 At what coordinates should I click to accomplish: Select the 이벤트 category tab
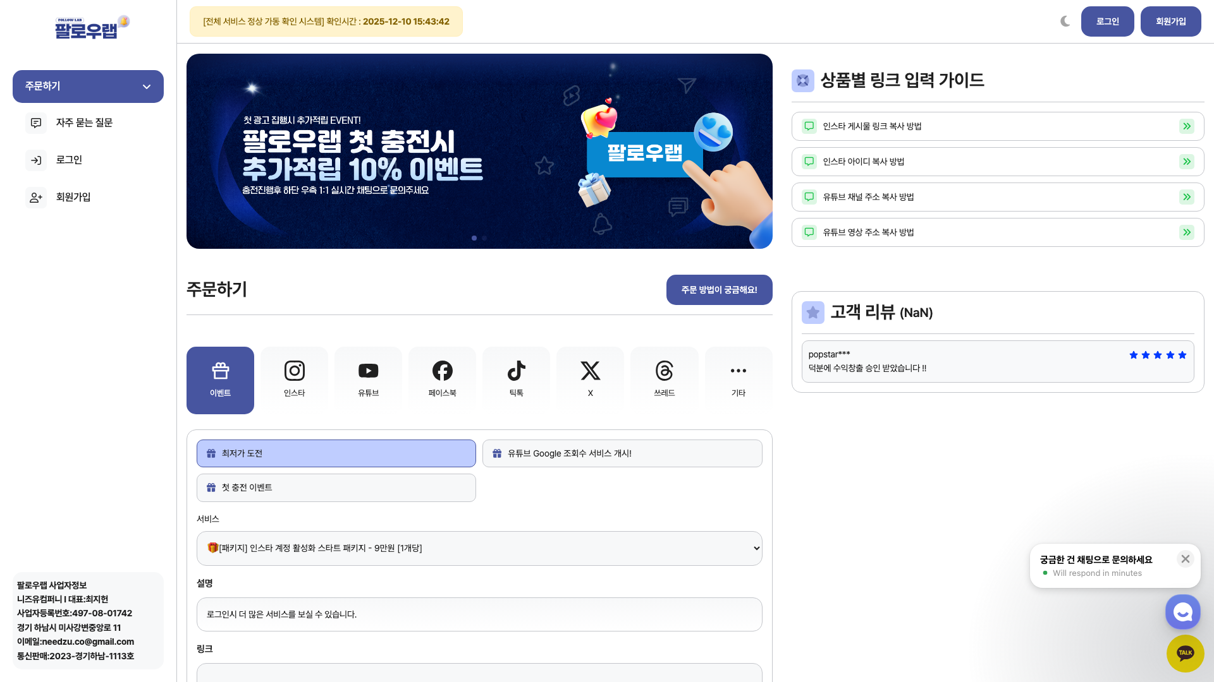coord(220,380)
